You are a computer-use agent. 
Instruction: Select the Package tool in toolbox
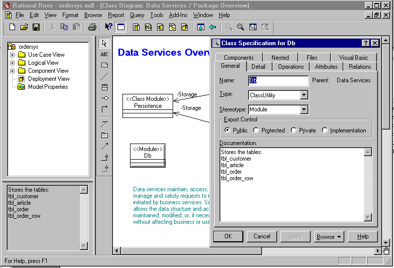104,136
